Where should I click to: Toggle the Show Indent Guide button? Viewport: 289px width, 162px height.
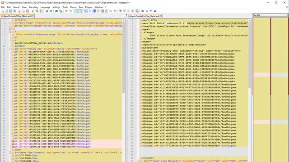tap(94, 11)
